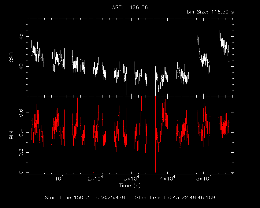Click the PIN axis tick value "0.2"
The image size is (260, 208).
[21, 152]
